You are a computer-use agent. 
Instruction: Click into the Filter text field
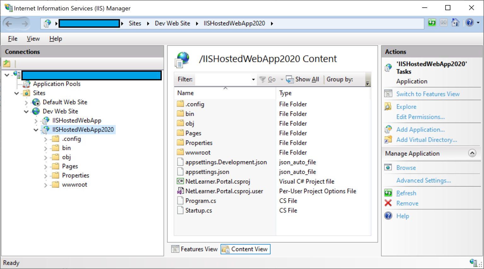click(x=223, y=80)
